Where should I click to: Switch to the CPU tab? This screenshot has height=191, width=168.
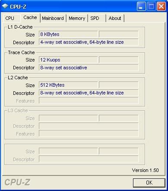11,18
